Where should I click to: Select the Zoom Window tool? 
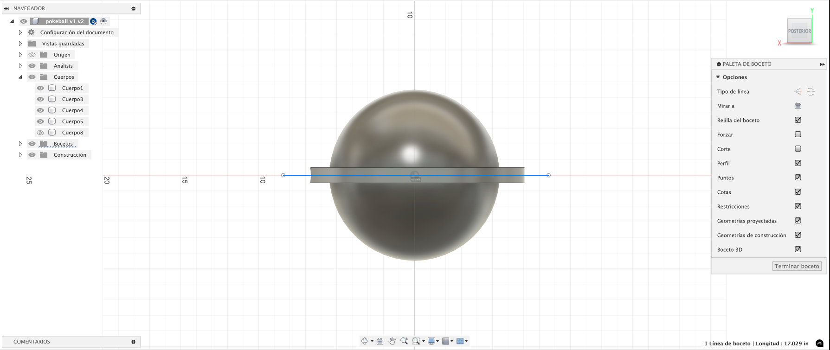coord(416,341)
